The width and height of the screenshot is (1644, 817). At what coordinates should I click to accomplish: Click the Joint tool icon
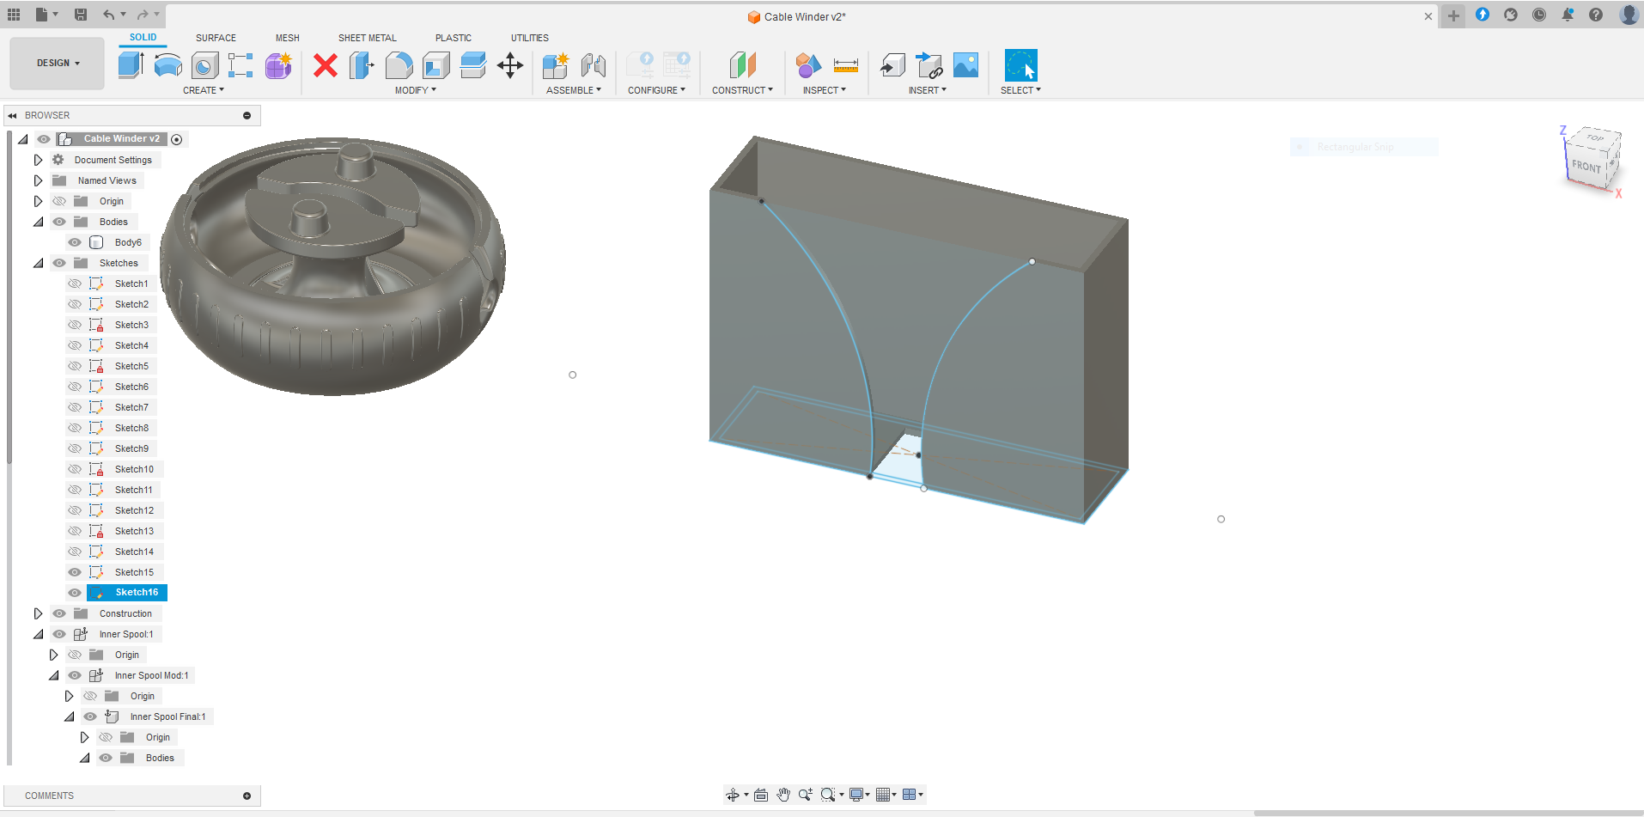(594, 65)
